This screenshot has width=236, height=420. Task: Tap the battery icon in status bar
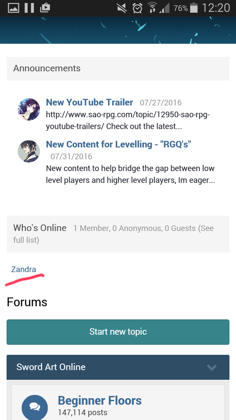pyautogui.click(x=194, y=8)
